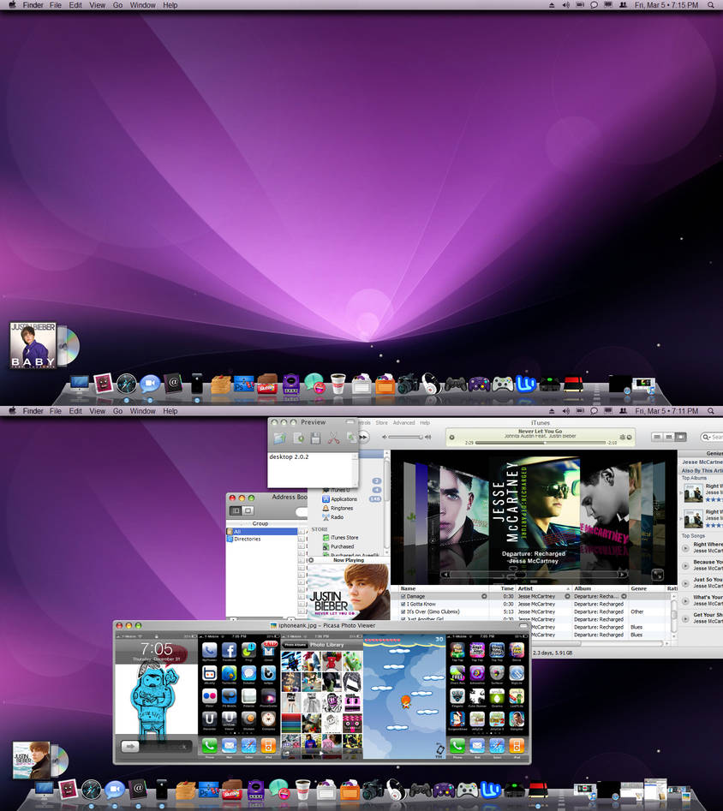The width and height of the screenshot is (723, 811).
Task: Open Go menu in 7:15 PM menu bar
Action: [x=118, y=5]
